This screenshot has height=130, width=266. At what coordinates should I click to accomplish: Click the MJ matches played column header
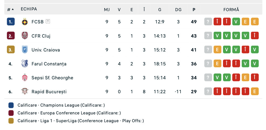tap(107, 9)
